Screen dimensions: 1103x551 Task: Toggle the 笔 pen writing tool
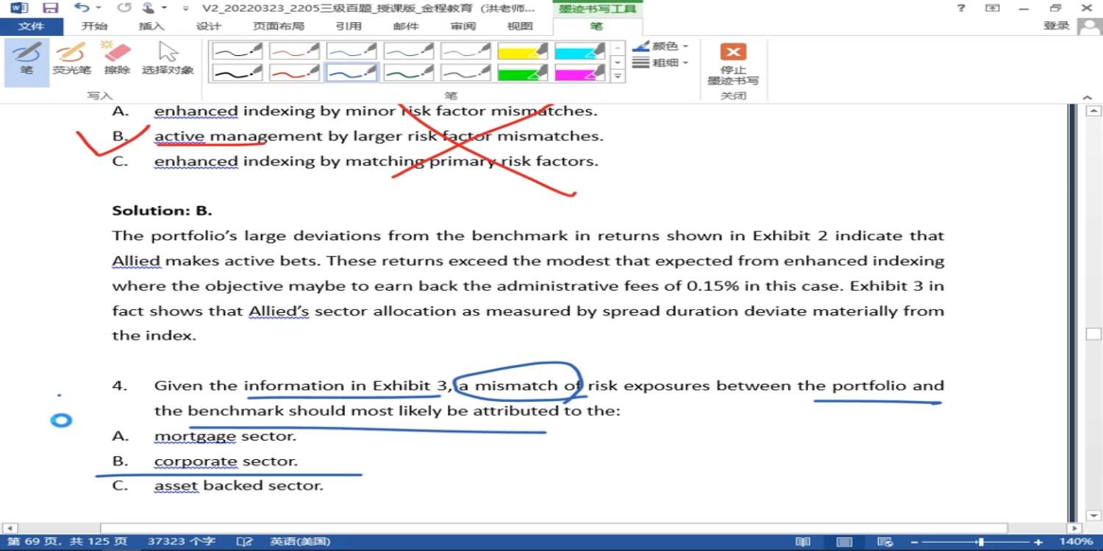[x=26, y=58]
